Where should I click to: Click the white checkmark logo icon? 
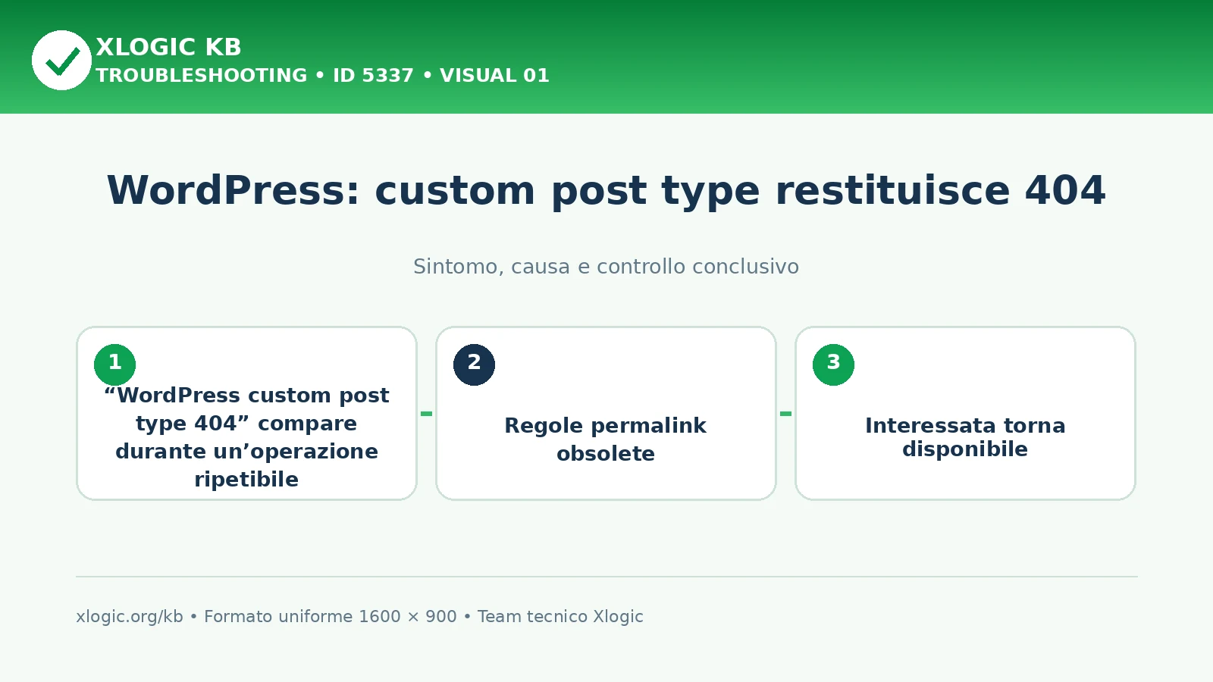tap(61, 60)
